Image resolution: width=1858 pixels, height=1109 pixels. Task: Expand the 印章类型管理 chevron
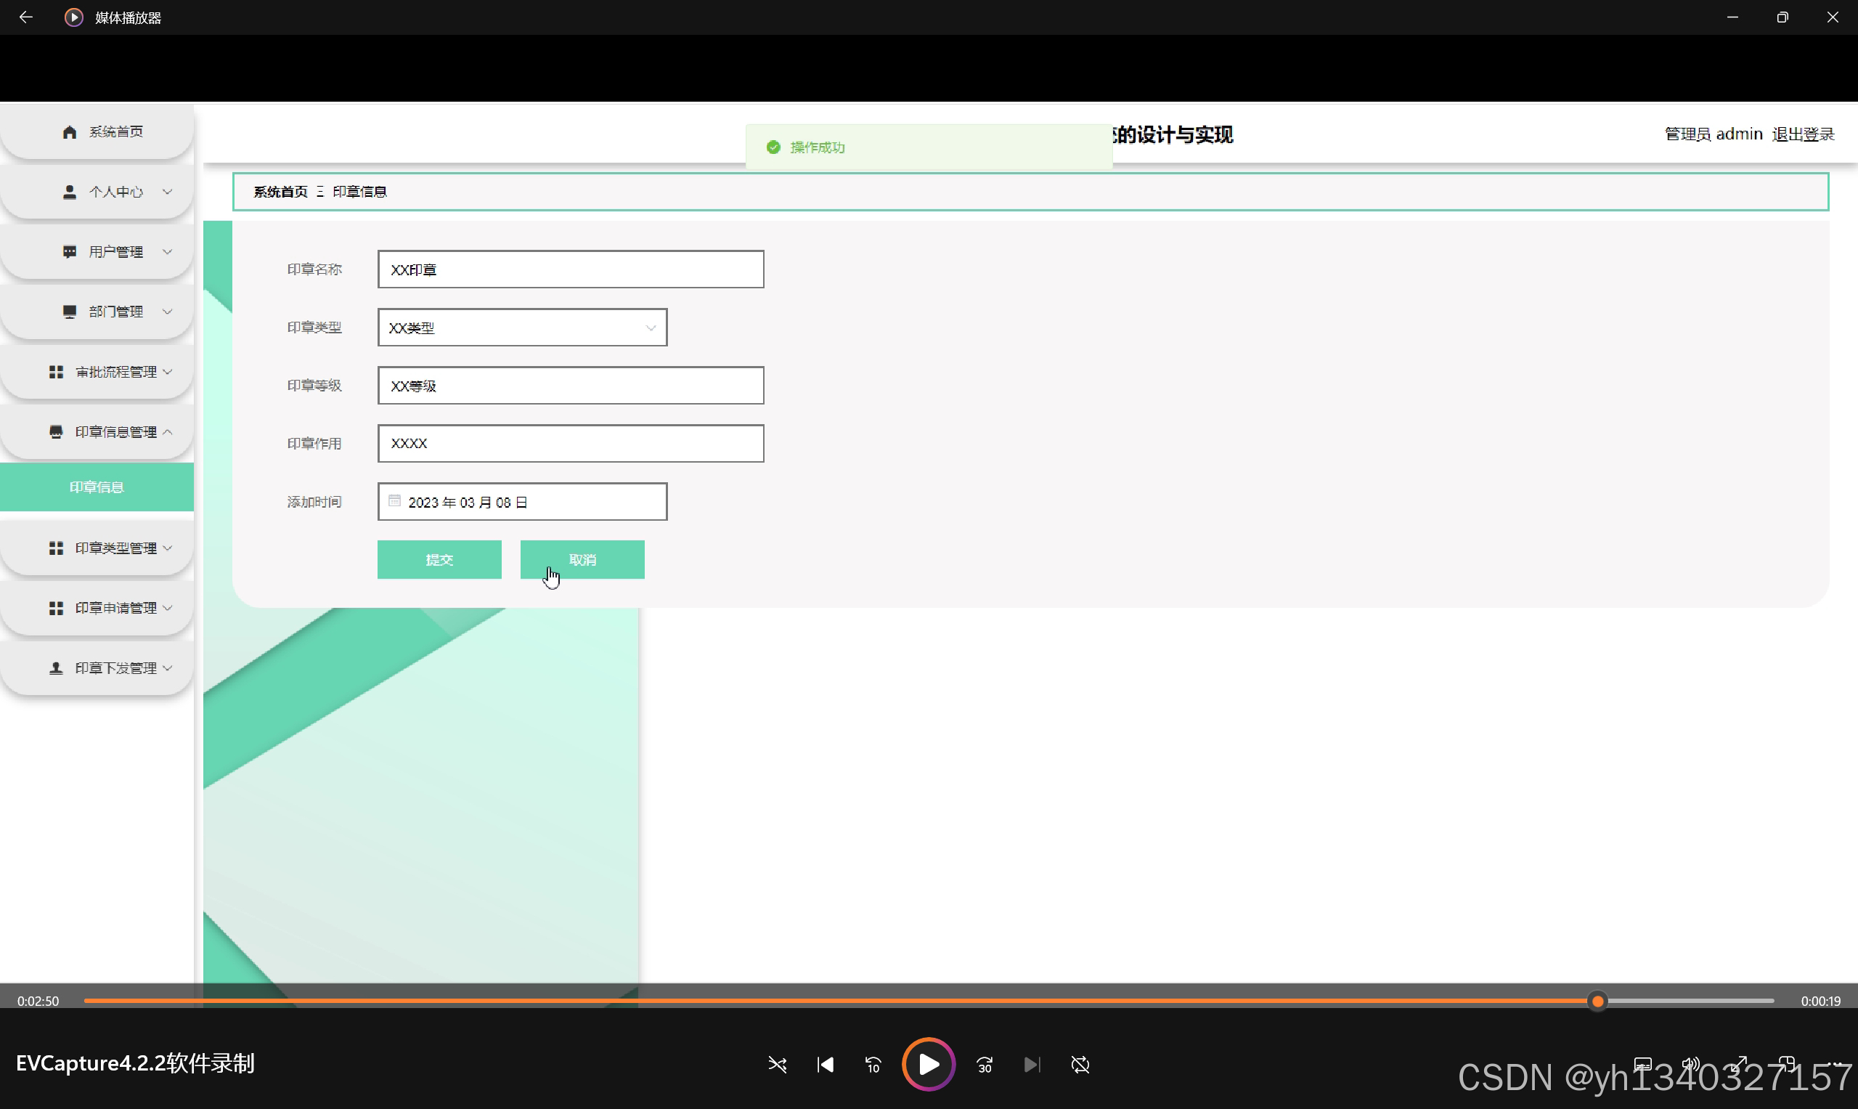point(167,548)
